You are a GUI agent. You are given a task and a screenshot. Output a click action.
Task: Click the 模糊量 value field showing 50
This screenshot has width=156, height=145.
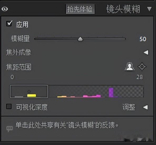pos(143,39)
